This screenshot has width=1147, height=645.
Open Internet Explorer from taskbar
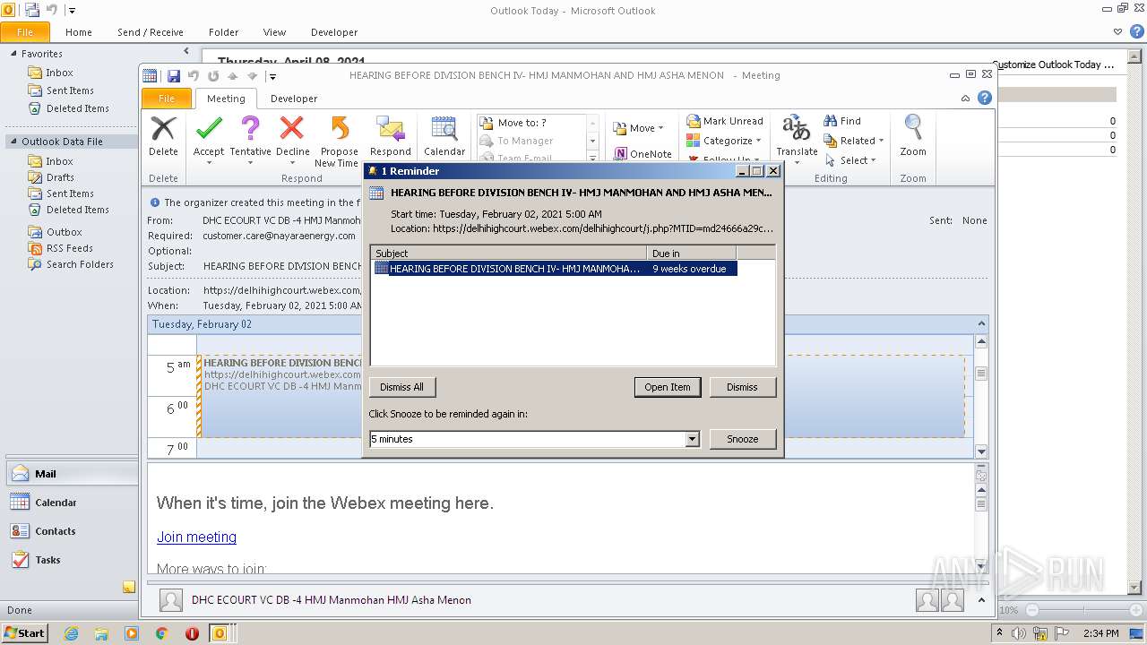pyautogui.click(x=71, y=633)
